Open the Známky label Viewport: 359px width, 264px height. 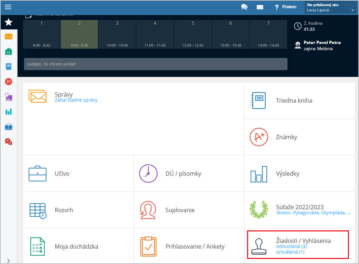[x=286, y=137]
